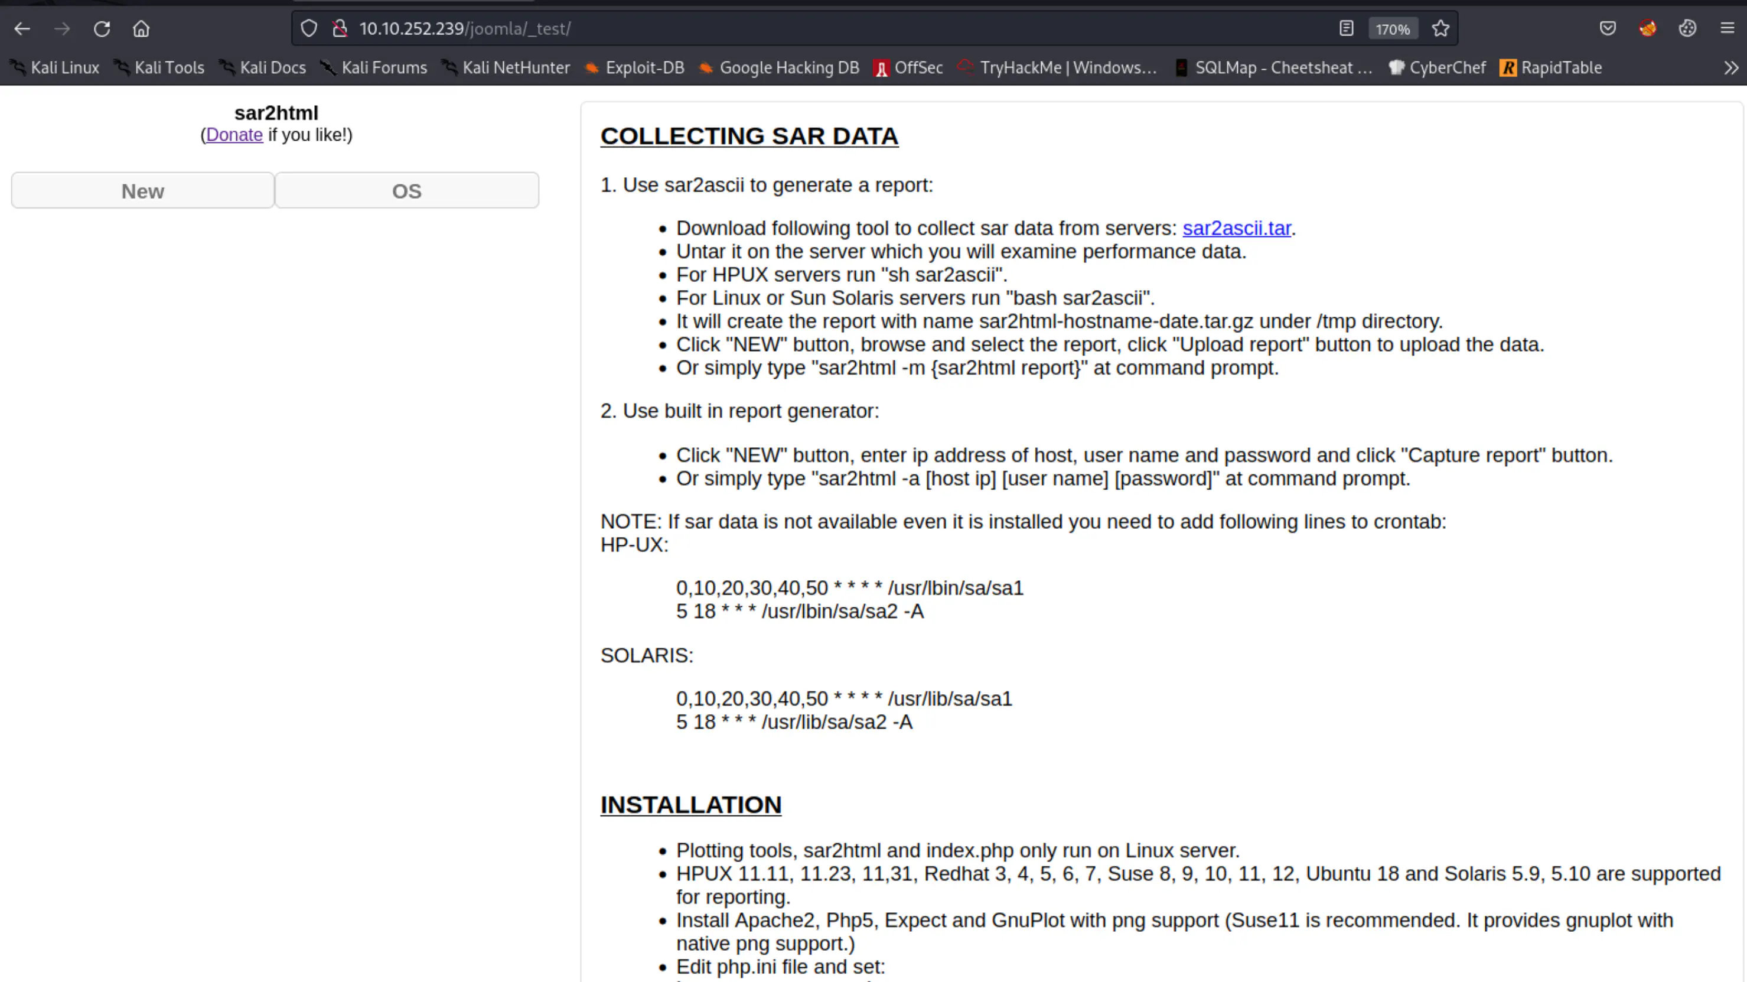Open the extensions puzzle icon
The image size is (1747, 982).
[1687, 28]
